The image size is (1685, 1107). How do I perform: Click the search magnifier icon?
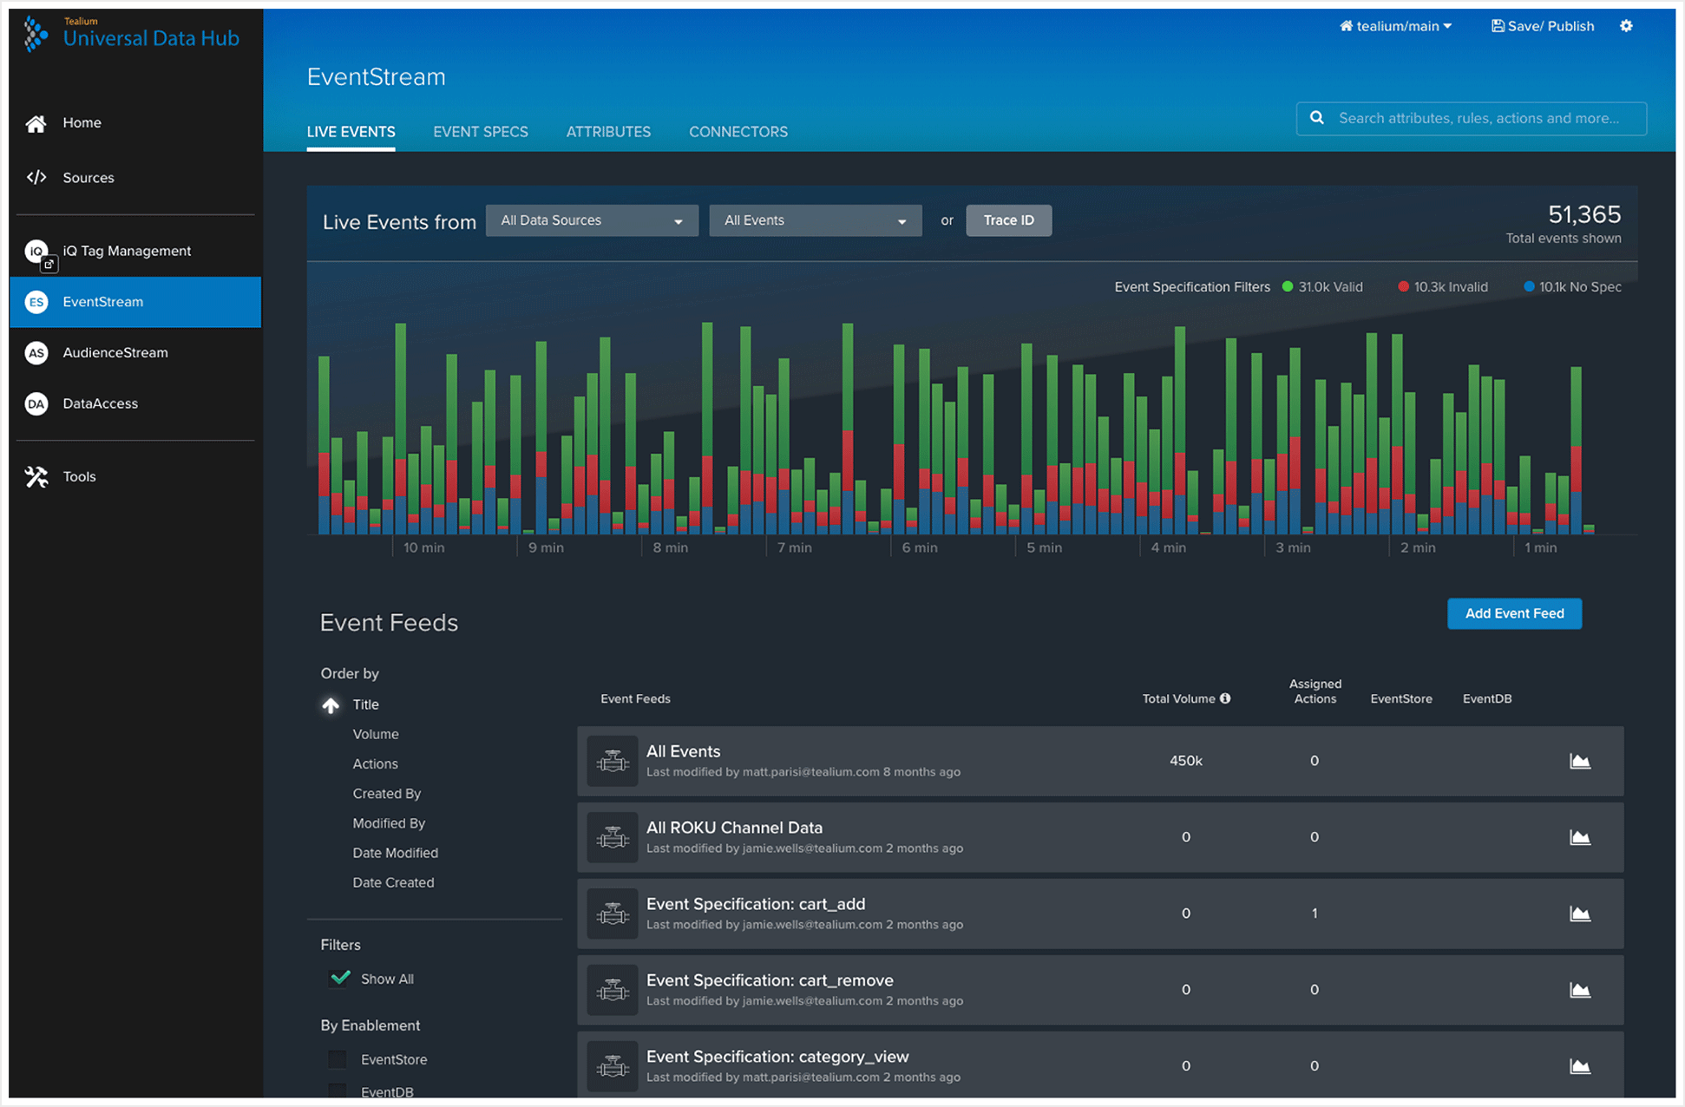click(x=1317, y=118)
